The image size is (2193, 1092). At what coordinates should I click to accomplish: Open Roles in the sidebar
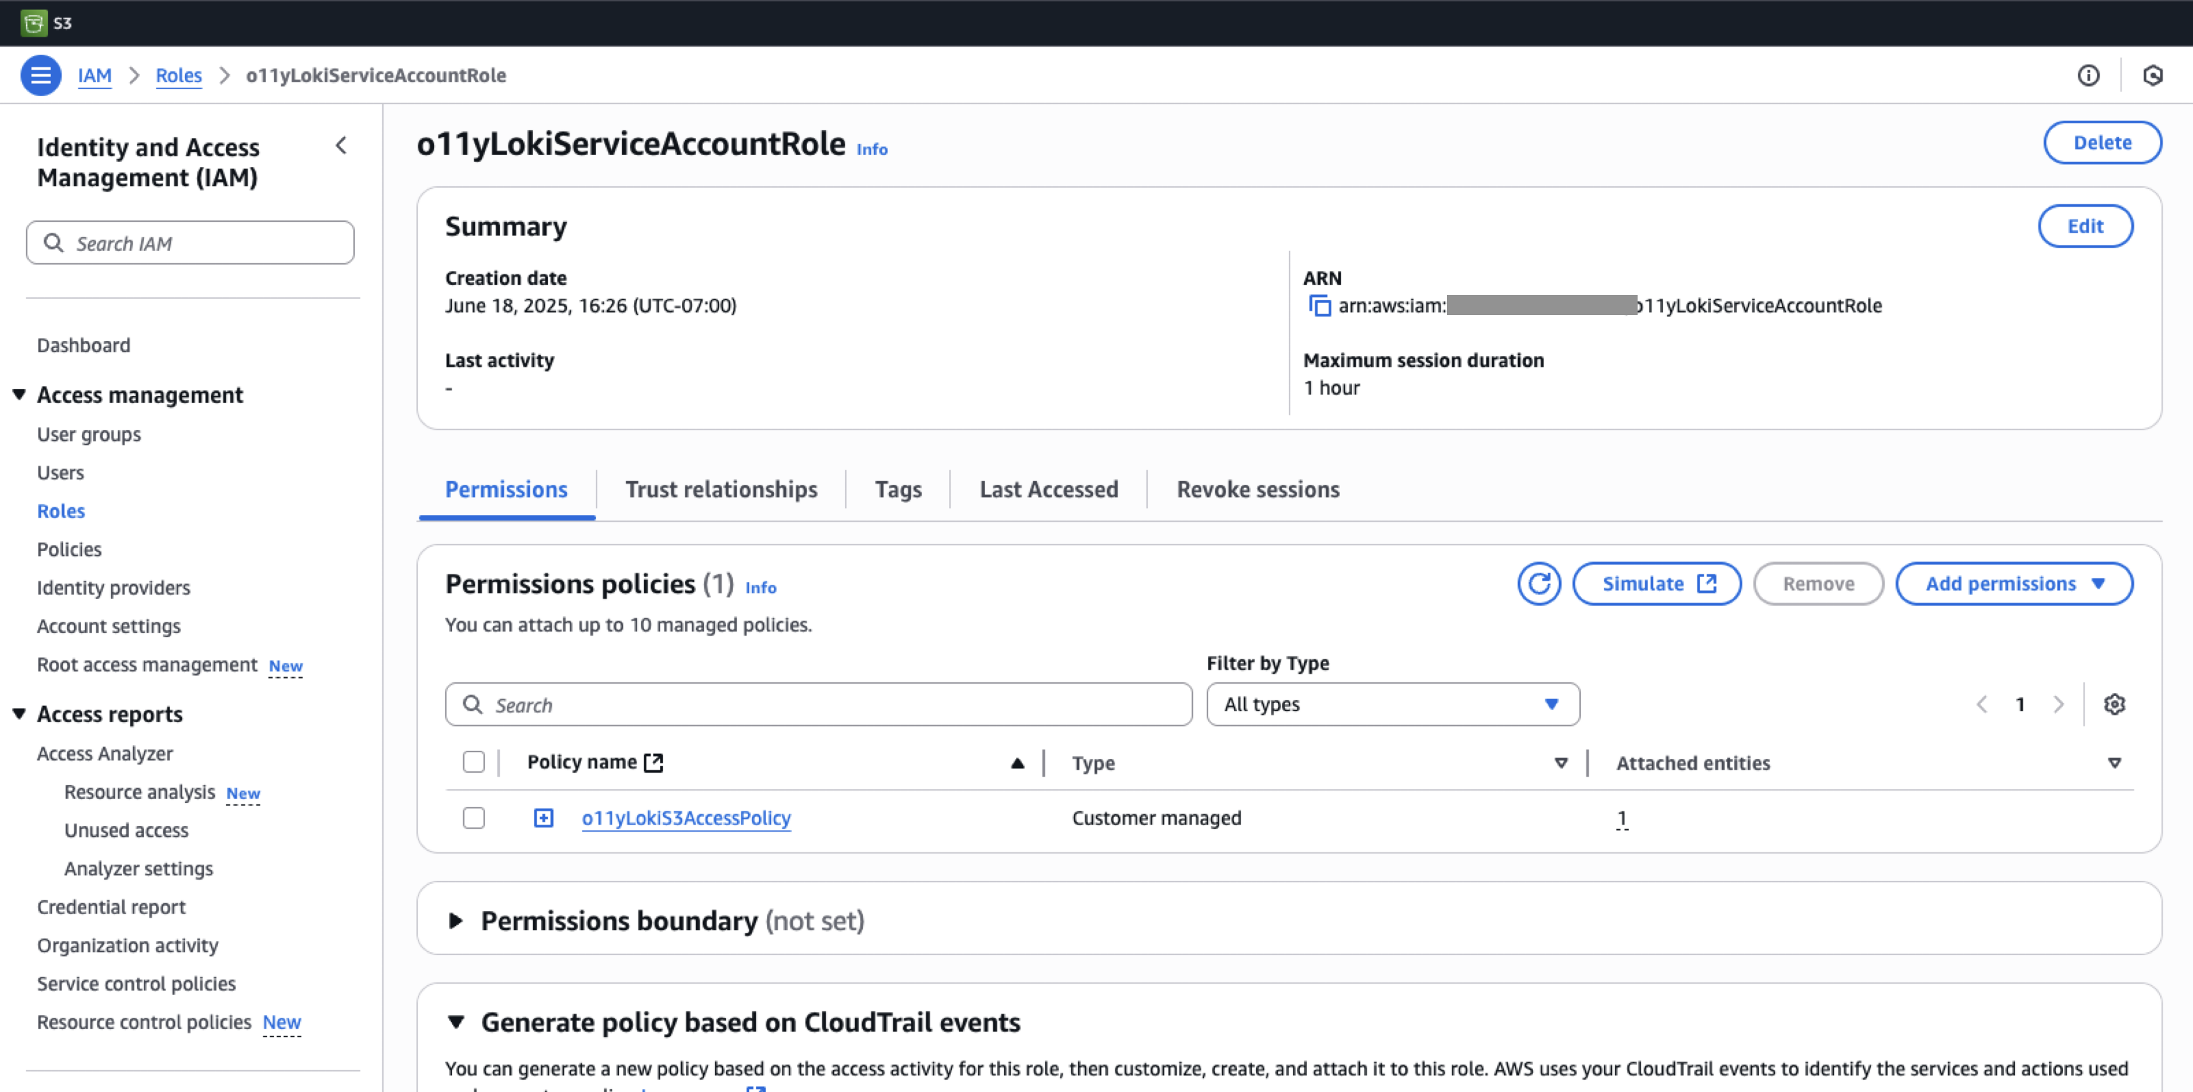click(60, 511)
